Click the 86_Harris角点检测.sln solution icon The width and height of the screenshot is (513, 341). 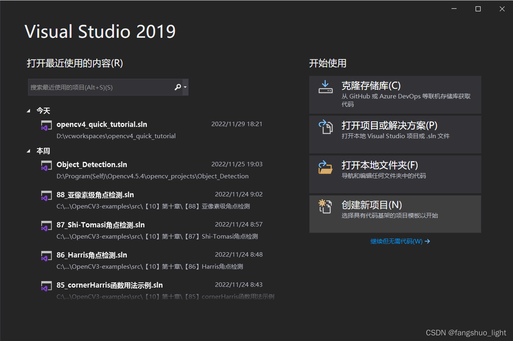pyautogui.click(x=47, y=256)
